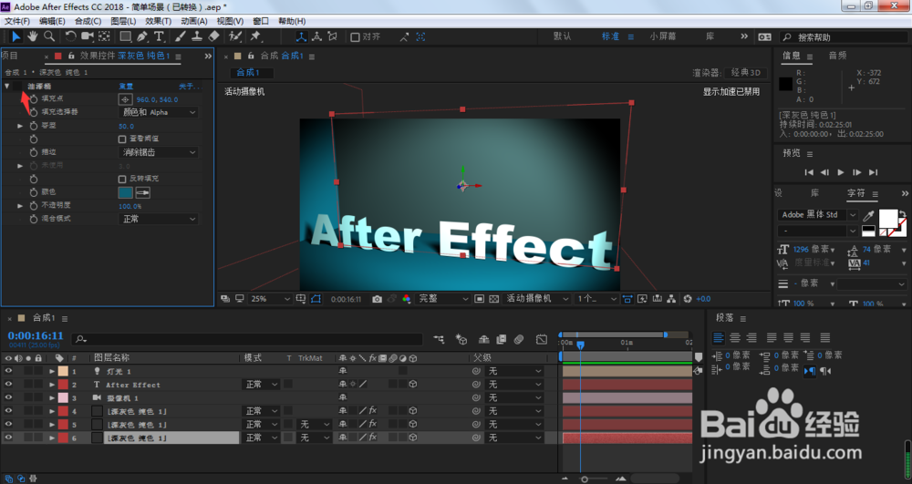Click the 关于 link of effect
Image resolution: width=912 pixels, height=484 pixels.
coord(189,86)
